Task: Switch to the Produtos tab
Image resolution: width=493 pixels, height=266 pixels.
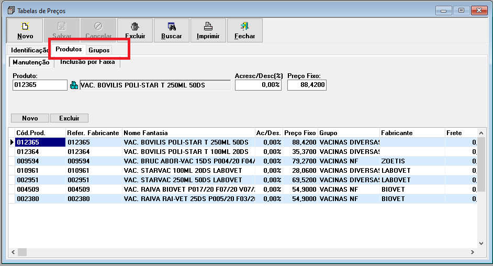Action: [69, 49]
